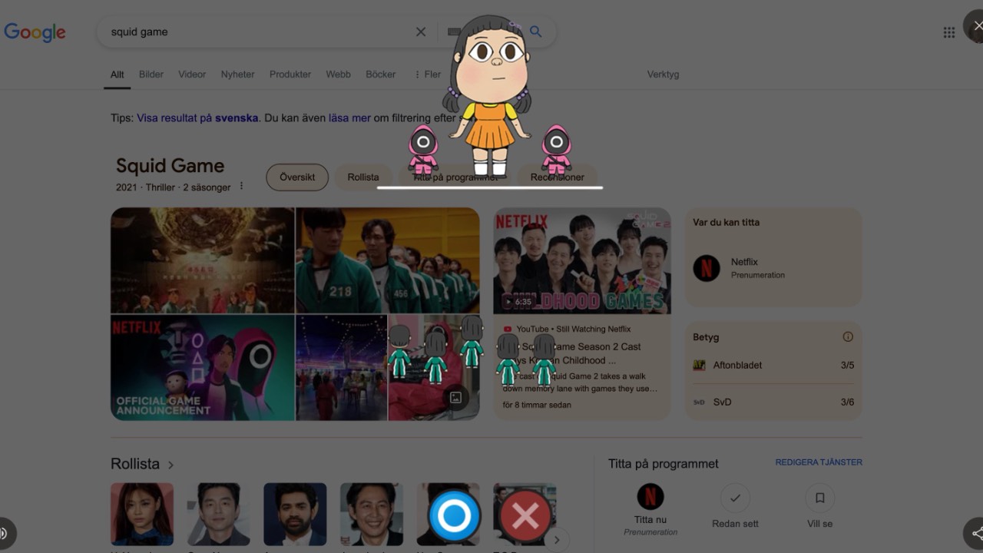
Task: Toggle the Vill se bookmark
Action: click(819, 498)
